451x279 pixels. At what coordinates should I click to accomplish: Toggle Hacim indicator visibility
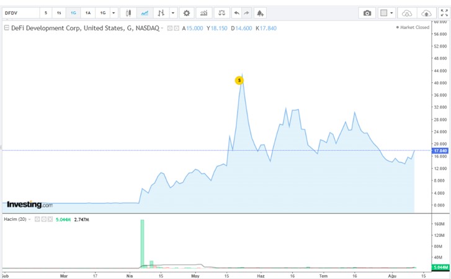coord(37,220)
